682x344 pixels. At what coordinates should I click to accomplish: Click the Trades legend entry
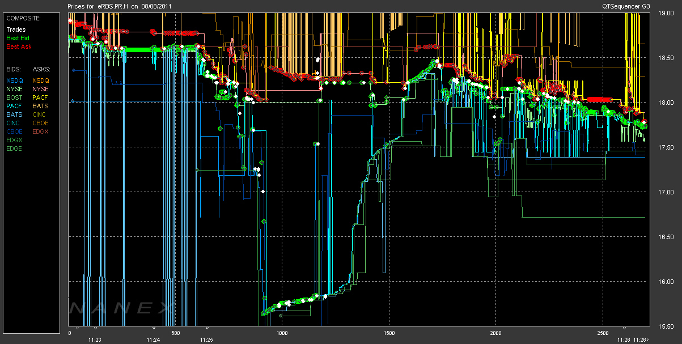coord(16,29)
